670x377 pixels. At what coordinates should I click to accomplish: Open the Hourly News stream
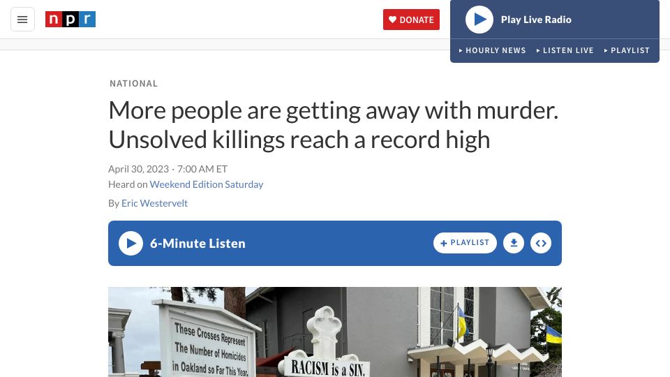[492, 50]
